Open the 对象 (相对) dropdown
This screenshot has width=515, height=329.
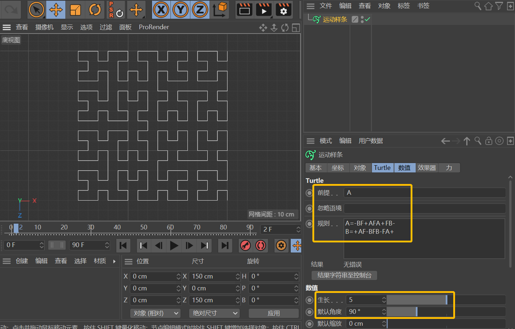pos(156,313)
